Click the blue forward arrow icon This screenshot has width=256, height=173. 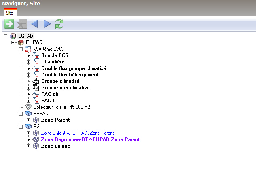click(x=47, y=24)
